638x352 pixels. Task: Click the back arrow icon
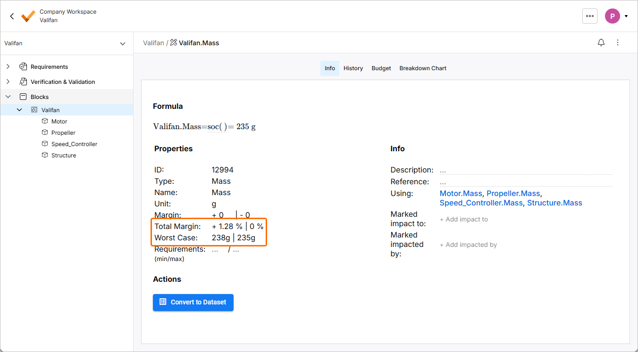tap(12, 16)
